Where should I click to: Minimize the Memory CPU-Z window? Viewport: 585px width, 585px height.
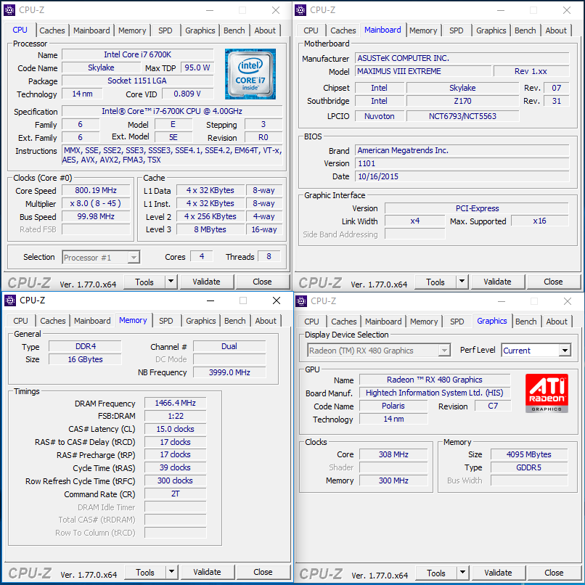tap(210, 300)
